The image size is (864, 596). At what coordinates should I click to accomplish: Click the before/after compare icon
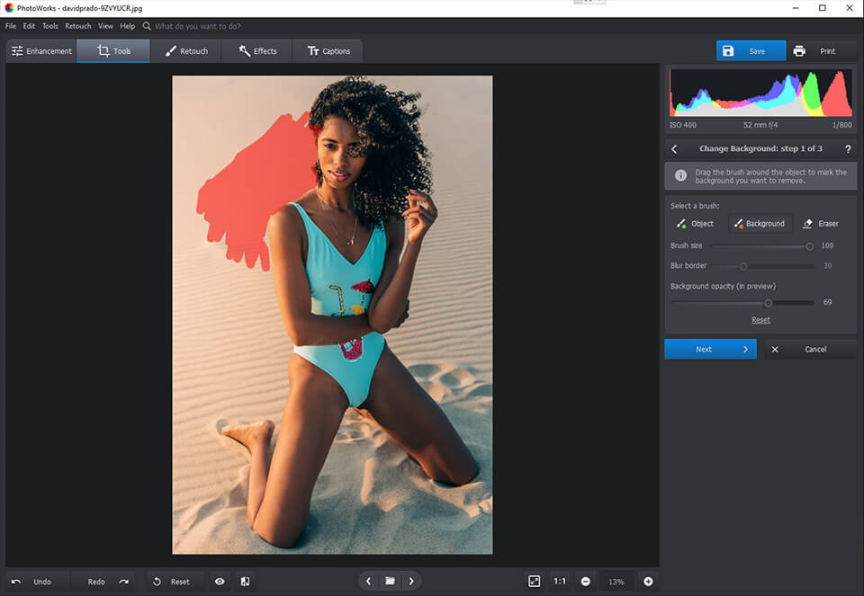pos(245,582)
